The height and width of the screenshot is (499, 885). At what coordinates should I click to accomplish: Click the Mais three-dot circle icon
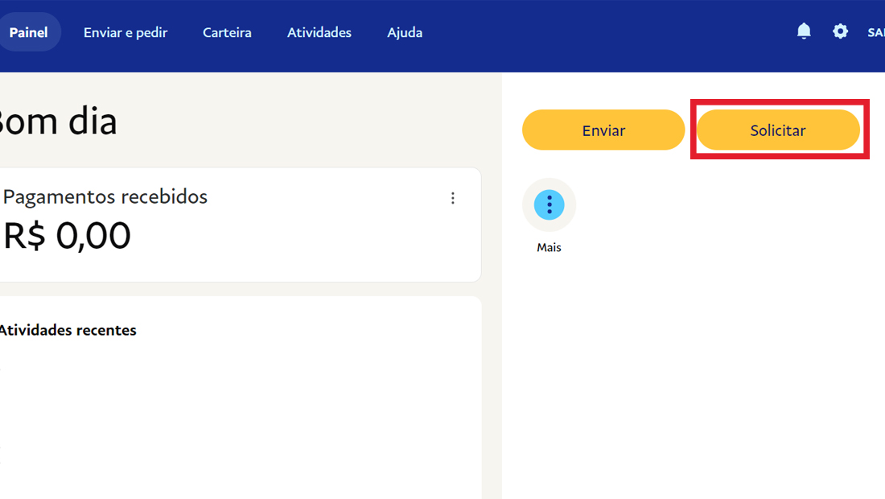[x=550, y=205]
